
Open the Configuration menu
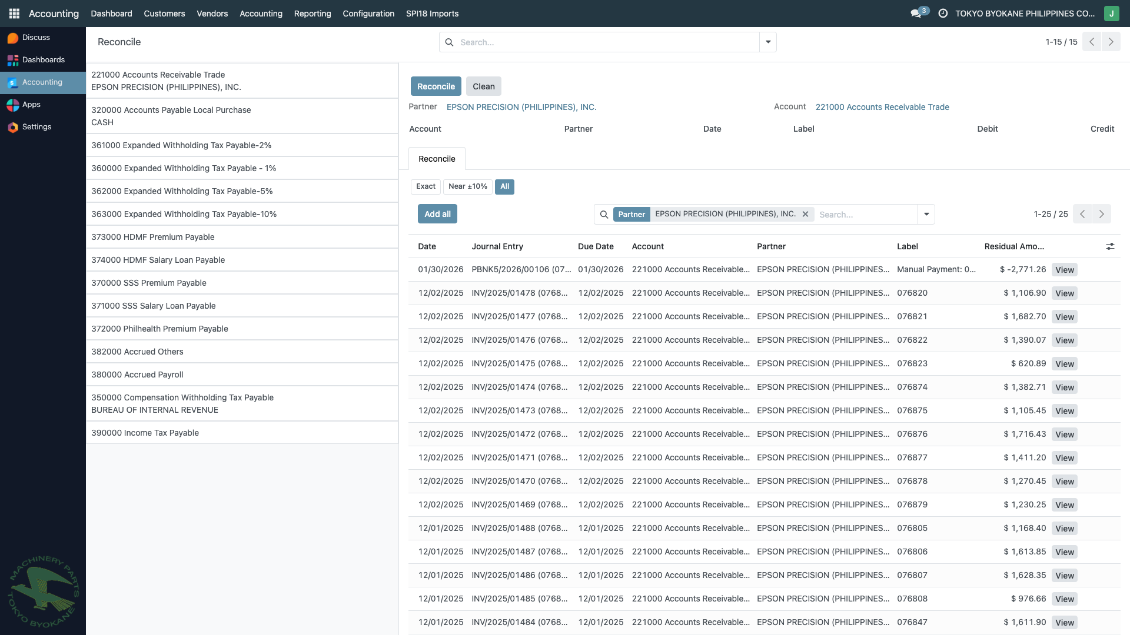[x=368, y=13]
